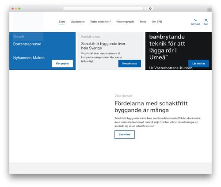The height and width of the screenshot is (187, 221).
Task: Click Ur Västerbottens-Kuriren source text
Action: coord(171,68)
